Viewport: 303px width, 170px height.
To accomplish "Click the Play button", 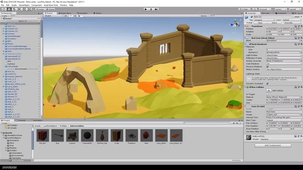I will [146, 9].
